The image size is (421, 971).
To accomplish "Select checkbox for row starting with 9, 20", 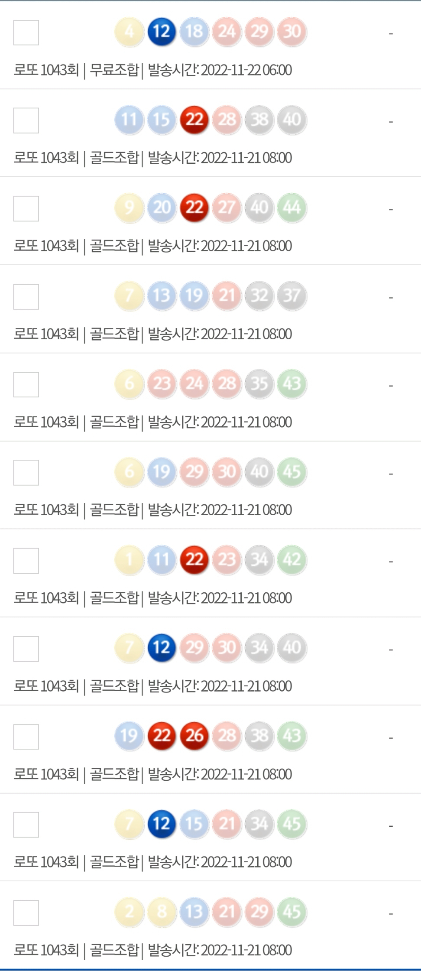I will point(26,208).
